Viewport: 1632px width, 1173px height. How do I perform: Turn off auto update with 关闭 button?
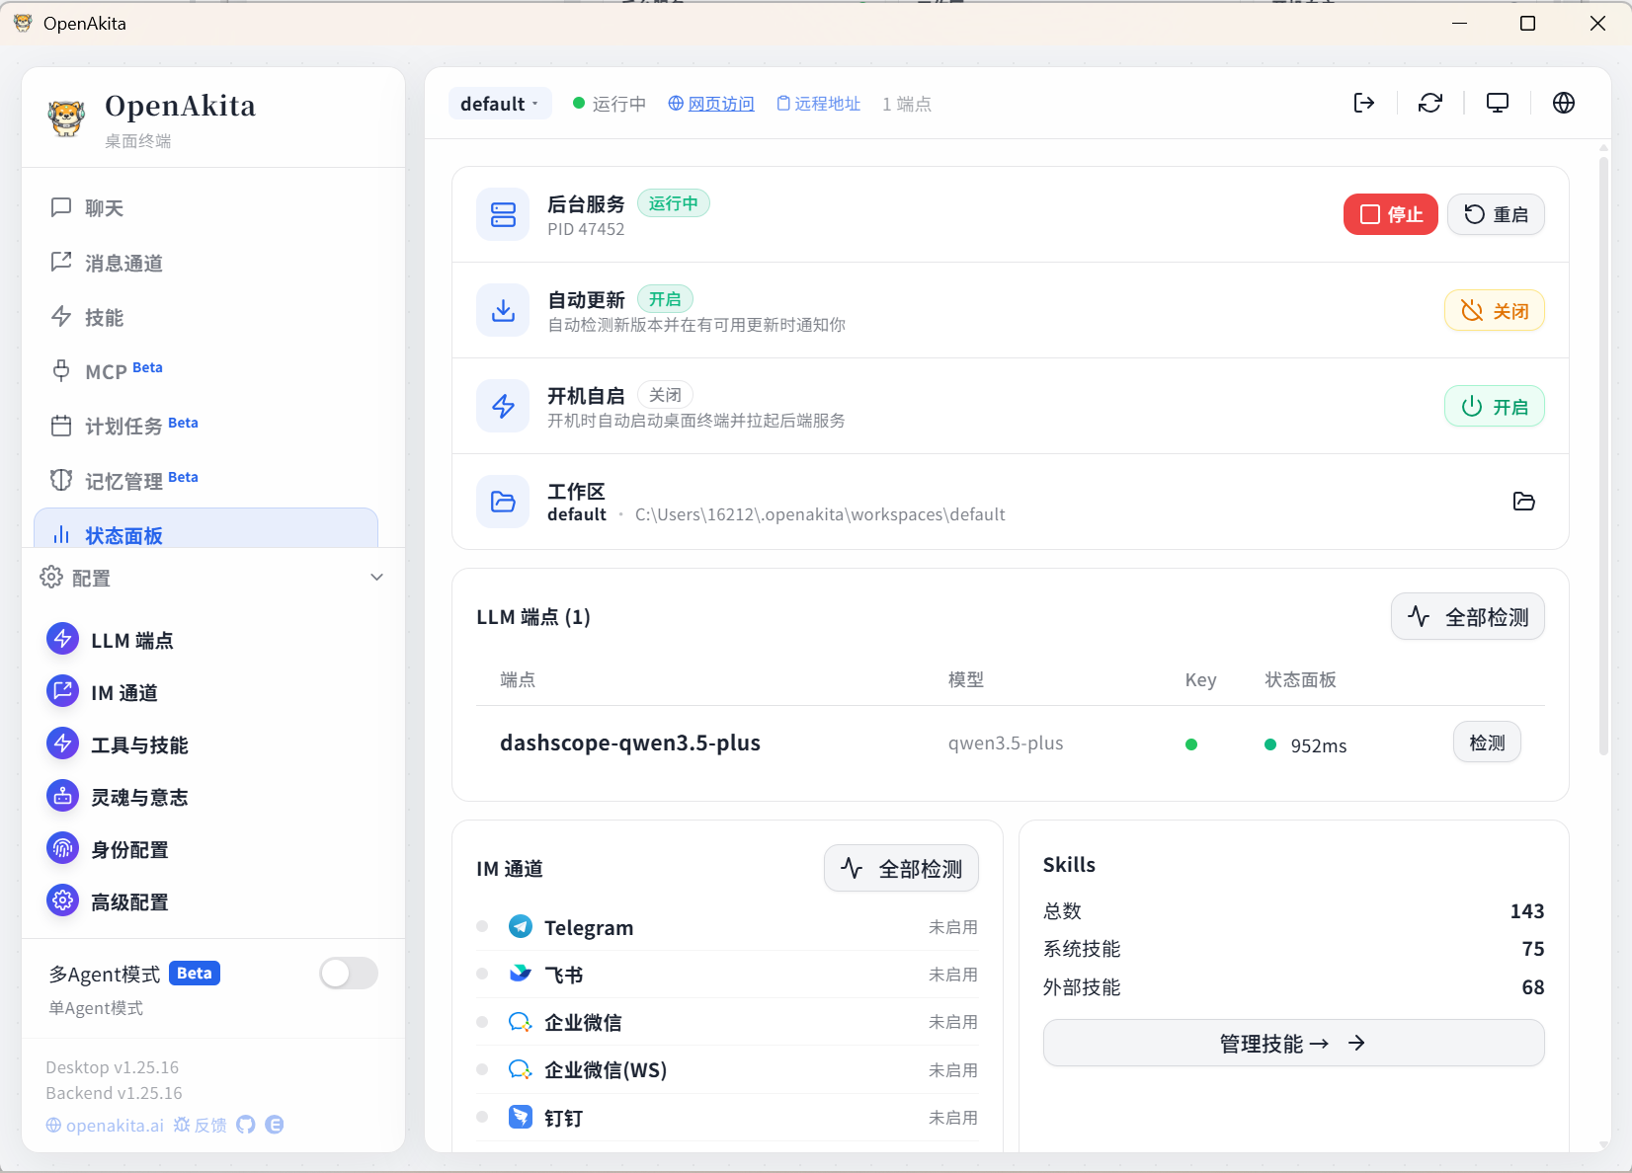[1494, 310]
